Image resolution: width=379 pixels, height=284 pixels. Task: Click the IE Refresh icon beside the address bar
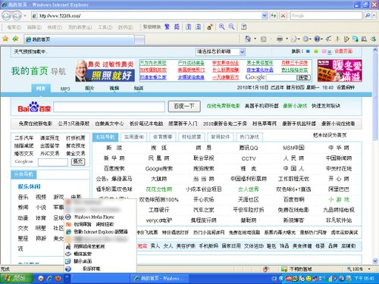[x=274, y=16]
